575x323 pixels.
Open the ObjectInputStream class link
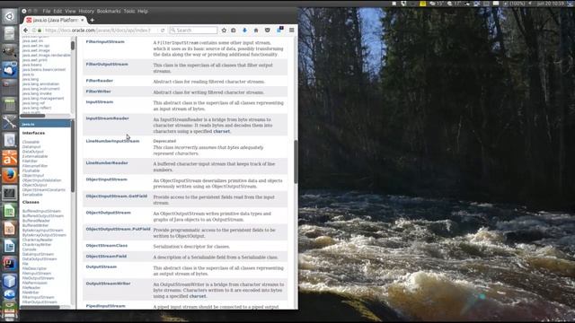point(107,179)
